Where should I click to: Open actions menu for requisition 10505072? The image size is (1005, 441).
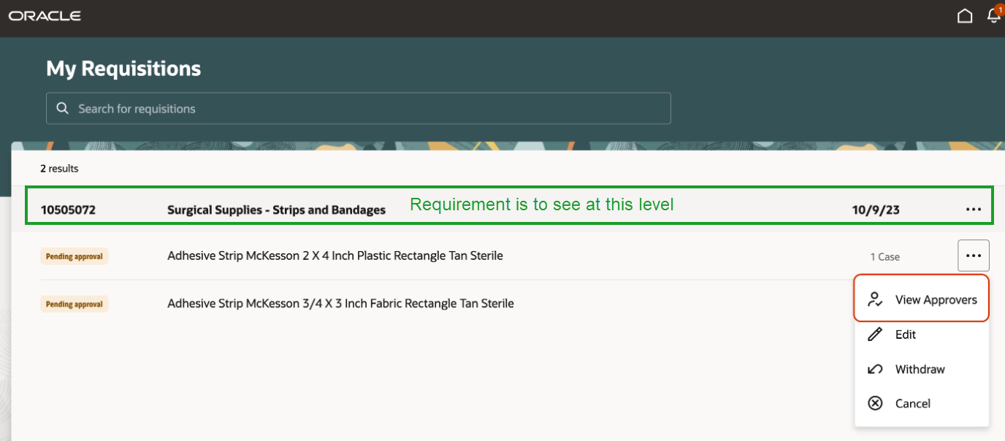[x=973, y=209]
